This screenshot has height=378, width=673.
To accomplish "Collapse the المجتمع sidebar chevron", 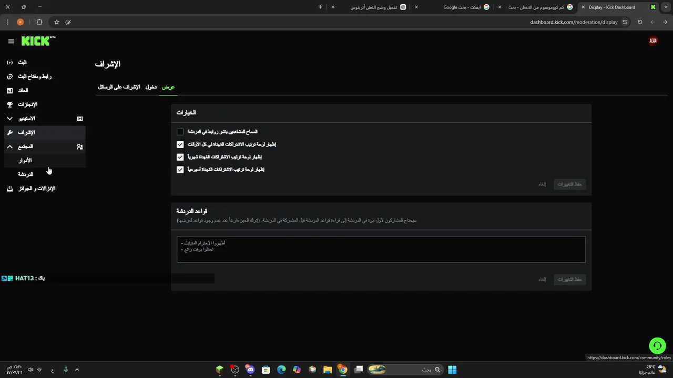I will [x=9, y=146].
